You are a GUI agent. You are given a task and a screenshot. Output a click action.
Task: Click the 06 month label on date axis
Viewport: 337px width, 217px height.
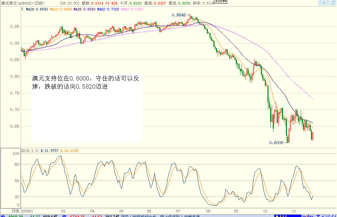(x=149, y=211)
